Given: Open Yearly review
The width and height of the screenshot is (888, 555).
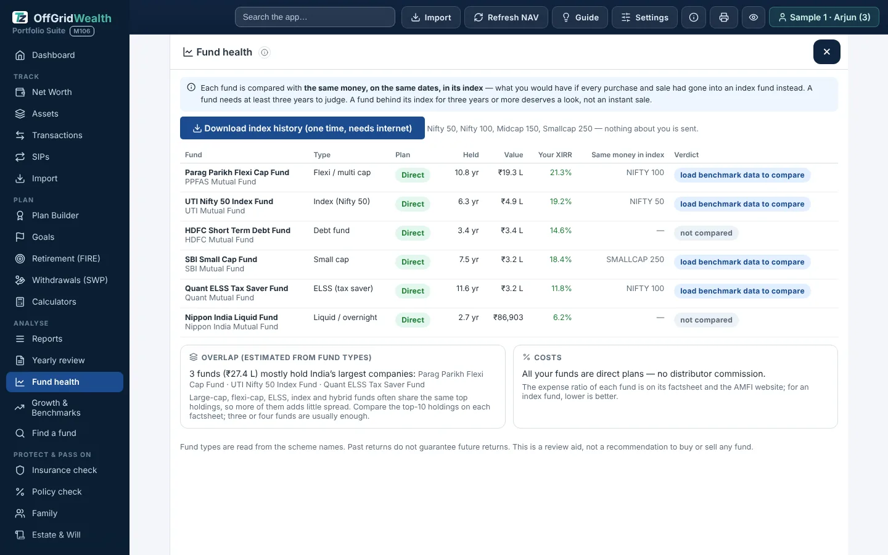Looking at the screenshot, I should click(65, 360).
